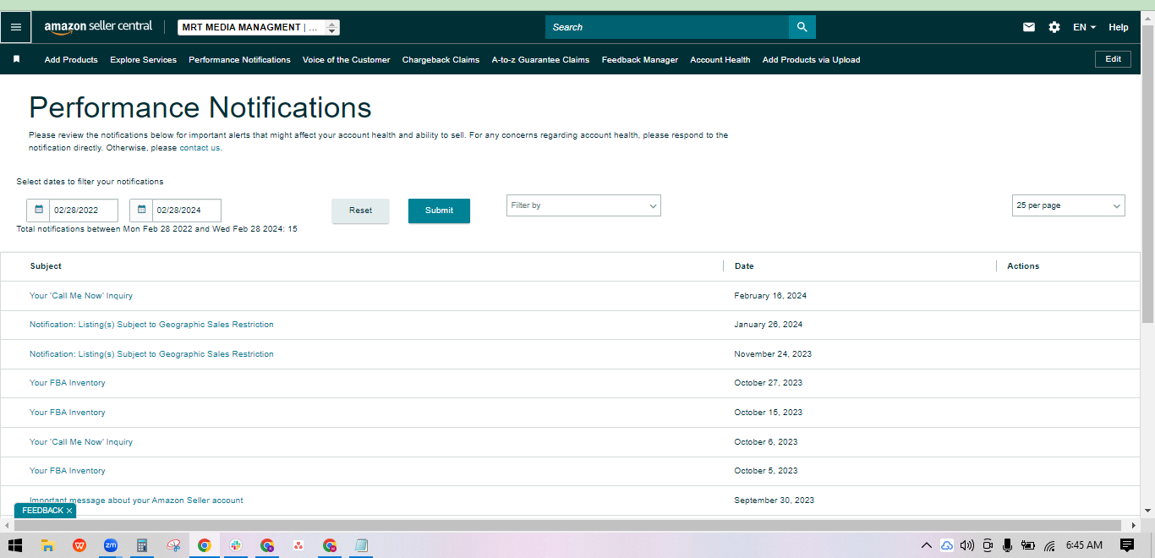Click the microphone tray icon
The width and height of the screenshot is (1155, 558).
pyautogui.click(x=1007, y=545)
